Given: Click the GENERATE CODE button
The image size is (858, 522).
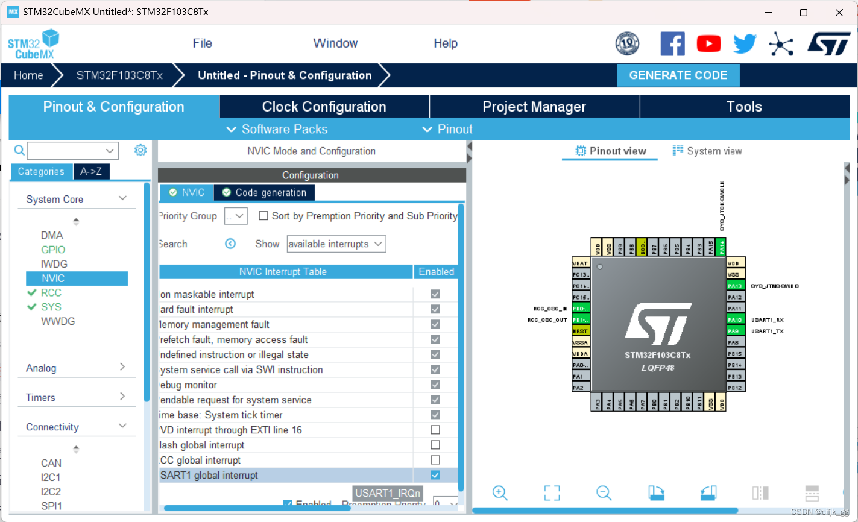Looking at the screenshot, I should 678,75.
